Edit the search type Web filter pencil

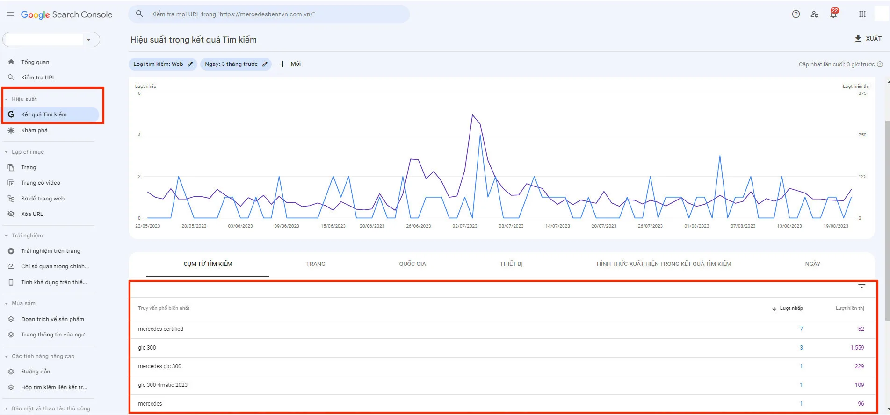(x=190, y=64)
